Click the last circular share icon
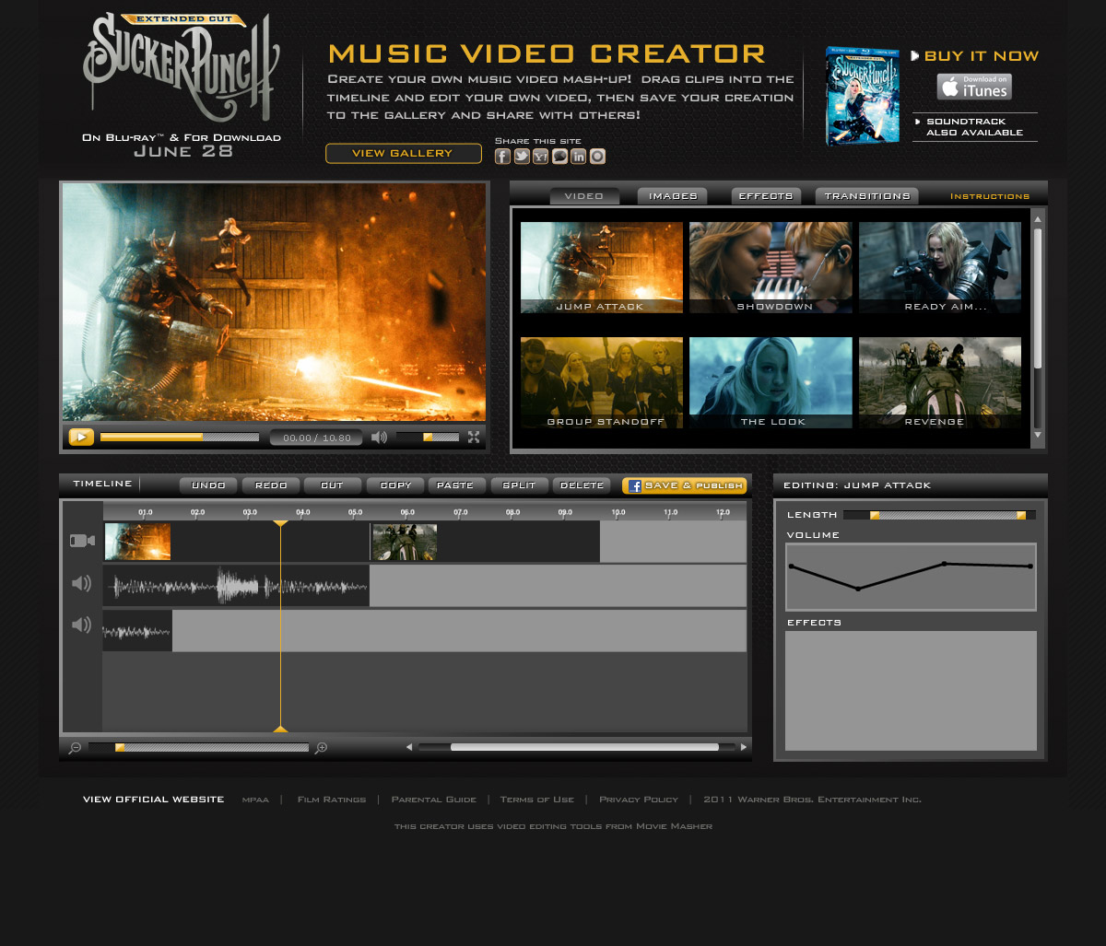 pos(598,157)
